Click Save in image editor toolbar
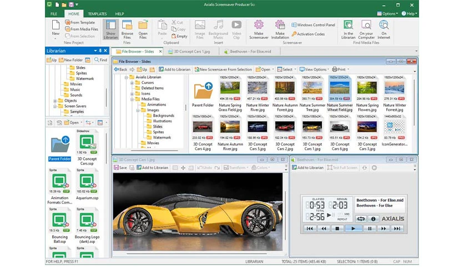The width and height of the screenshot is (464, 269). (120, 168)
